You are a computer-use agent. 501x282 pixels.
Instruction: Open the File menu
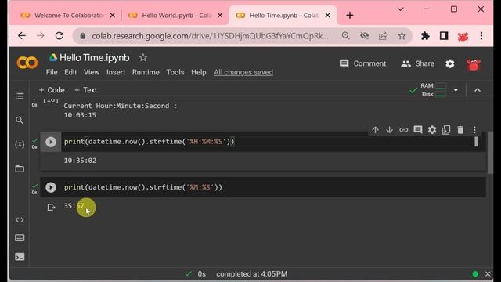[52, 72]
